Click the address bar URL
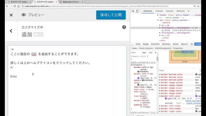Viewport: 206px width, 116px height. (x=97, y=6)
